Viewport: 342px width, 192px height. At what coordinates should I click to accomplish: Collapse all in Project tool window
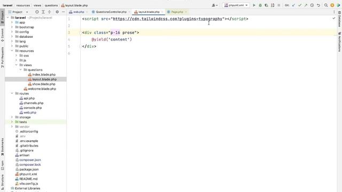pos(49,12)
